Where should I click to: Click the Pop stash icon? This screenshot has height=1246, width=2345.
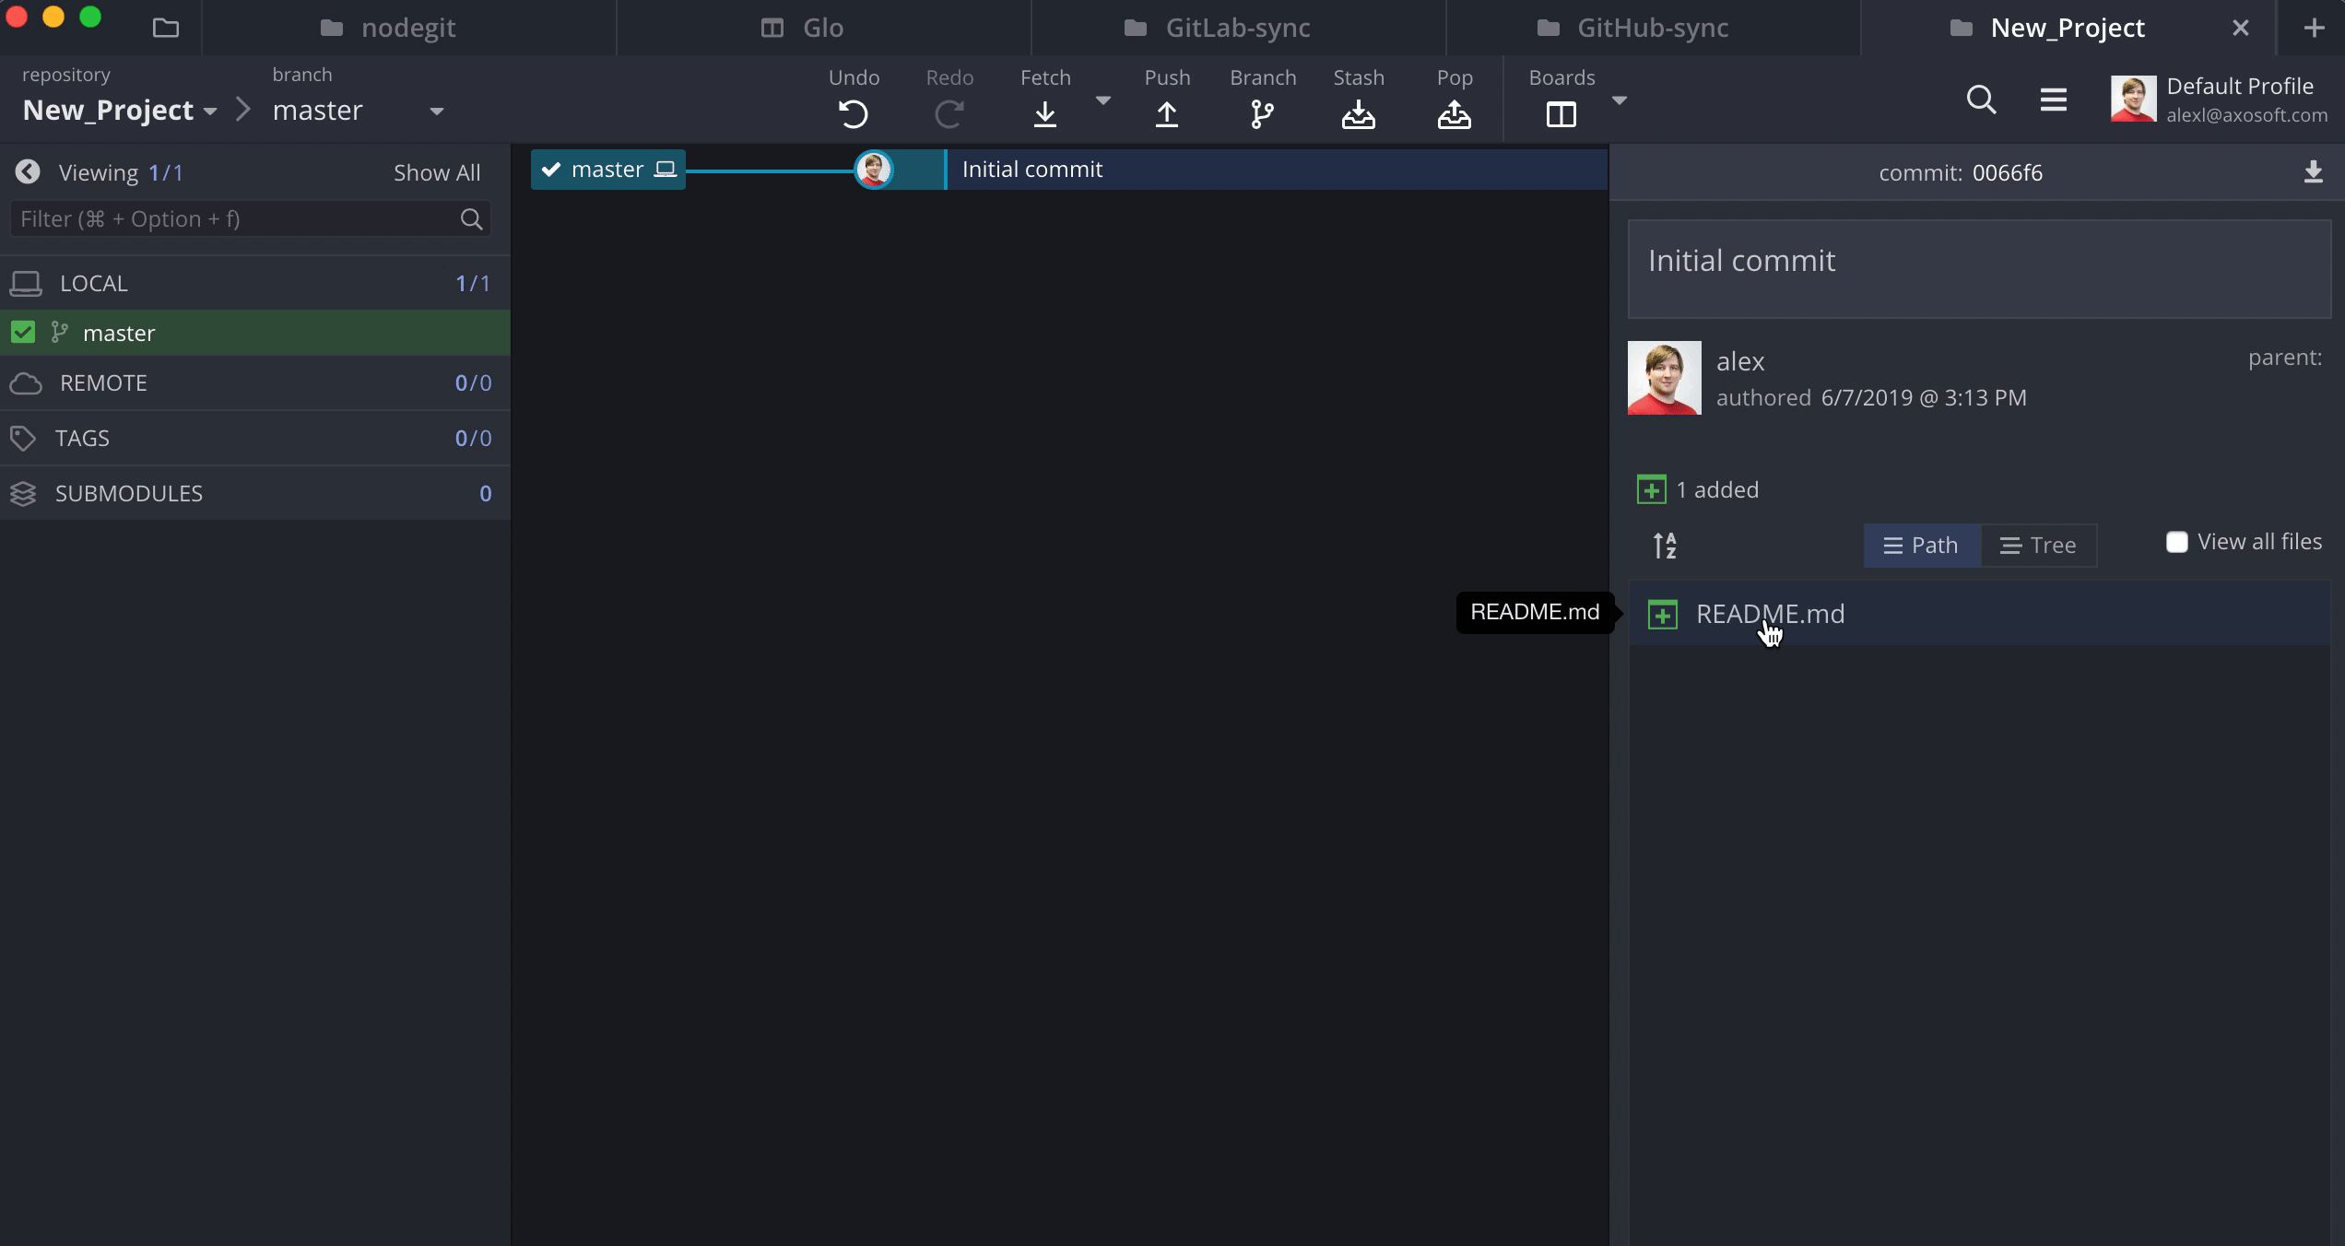1454,114
